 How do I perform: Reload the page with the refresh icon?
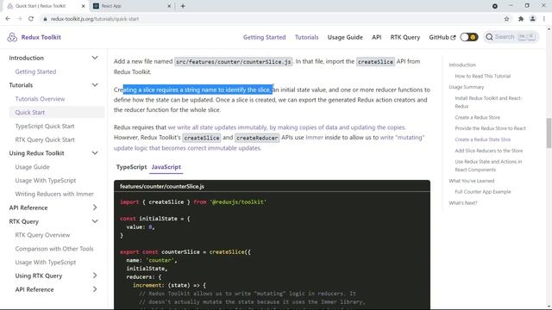(x=31, y=19)
